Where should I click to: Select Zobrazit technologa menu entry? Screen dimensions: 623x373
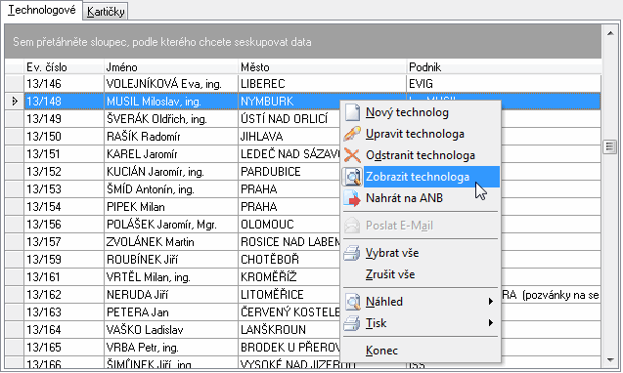[421, 177]
